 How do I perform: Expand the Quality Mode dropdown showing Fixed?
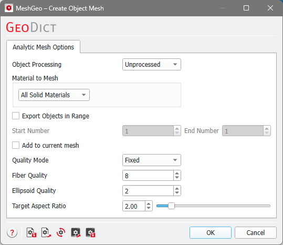[x=152, y=160]
